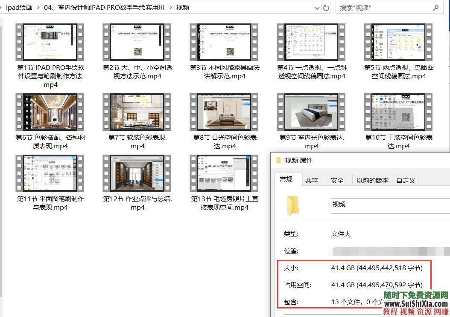Select the 第7节 软装色彩表现 video thumbnail
The image size is (450, 317).
point(137,112)
